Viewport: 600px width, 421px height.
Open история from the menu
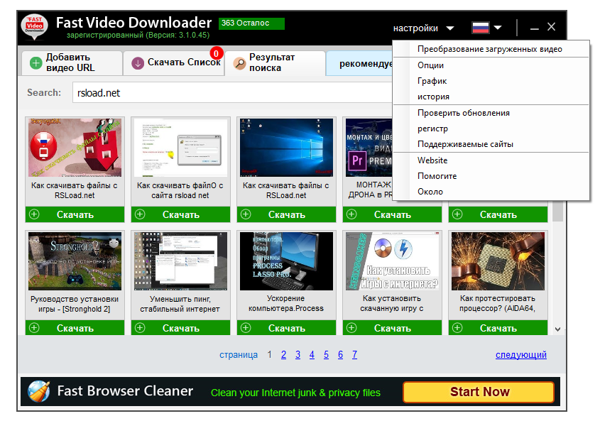491,97
